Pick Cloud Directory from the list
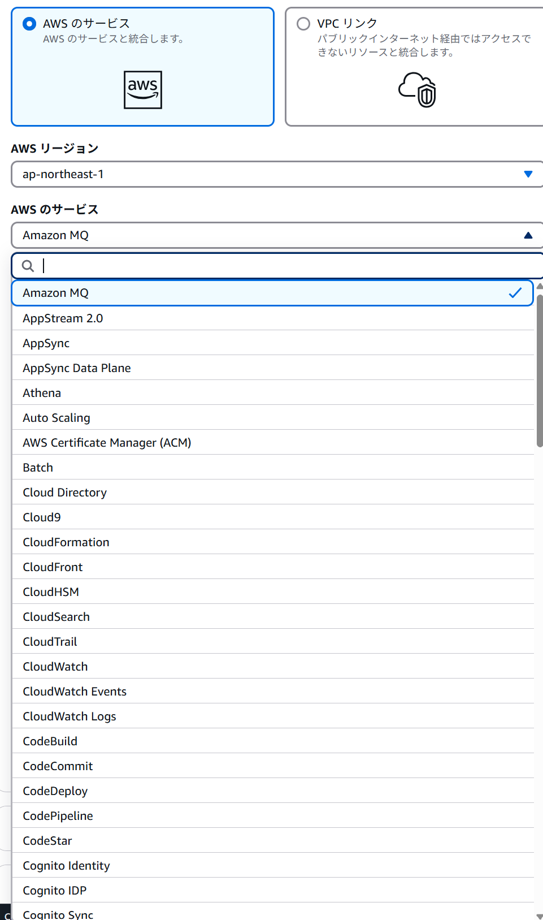The image size is (543, 920). click(x=273, y=493)
